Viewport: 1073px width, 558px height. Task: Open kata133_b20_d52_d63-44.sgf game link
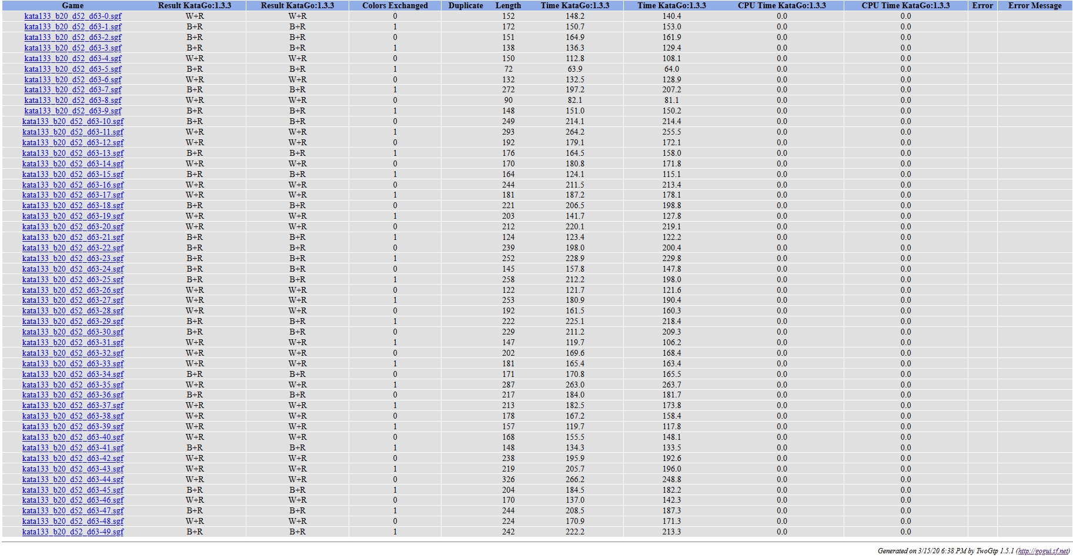[x=73, y=480]
